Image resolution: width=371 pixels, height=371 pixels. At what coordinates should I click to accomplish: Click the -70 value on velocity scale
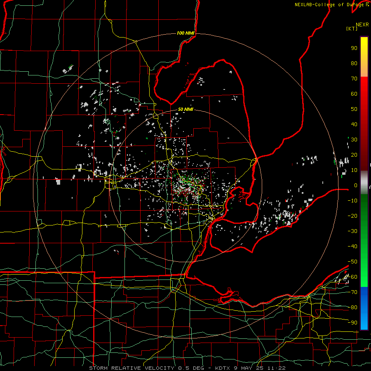point(352,292)
